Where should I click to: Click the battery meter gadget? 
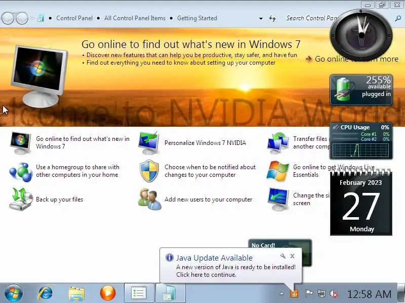(x=361, y=90)
